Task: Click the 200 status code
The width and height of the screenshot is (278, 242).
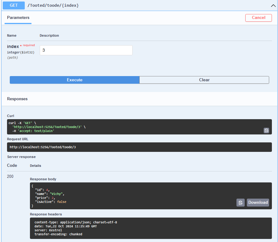Action: pos(10,176)
